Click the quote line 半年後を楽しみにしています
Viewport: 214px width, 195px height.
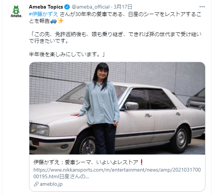pos(67,54)
